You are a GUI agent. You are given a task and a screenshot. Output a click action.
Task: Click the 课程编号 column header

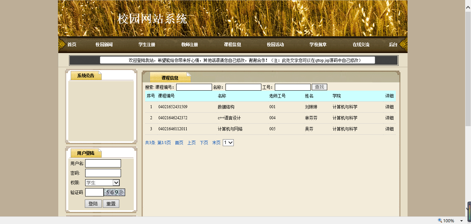(x=166, y=96)
